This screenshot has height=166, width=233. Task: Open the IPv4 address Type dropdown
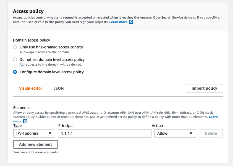point(34,133)
